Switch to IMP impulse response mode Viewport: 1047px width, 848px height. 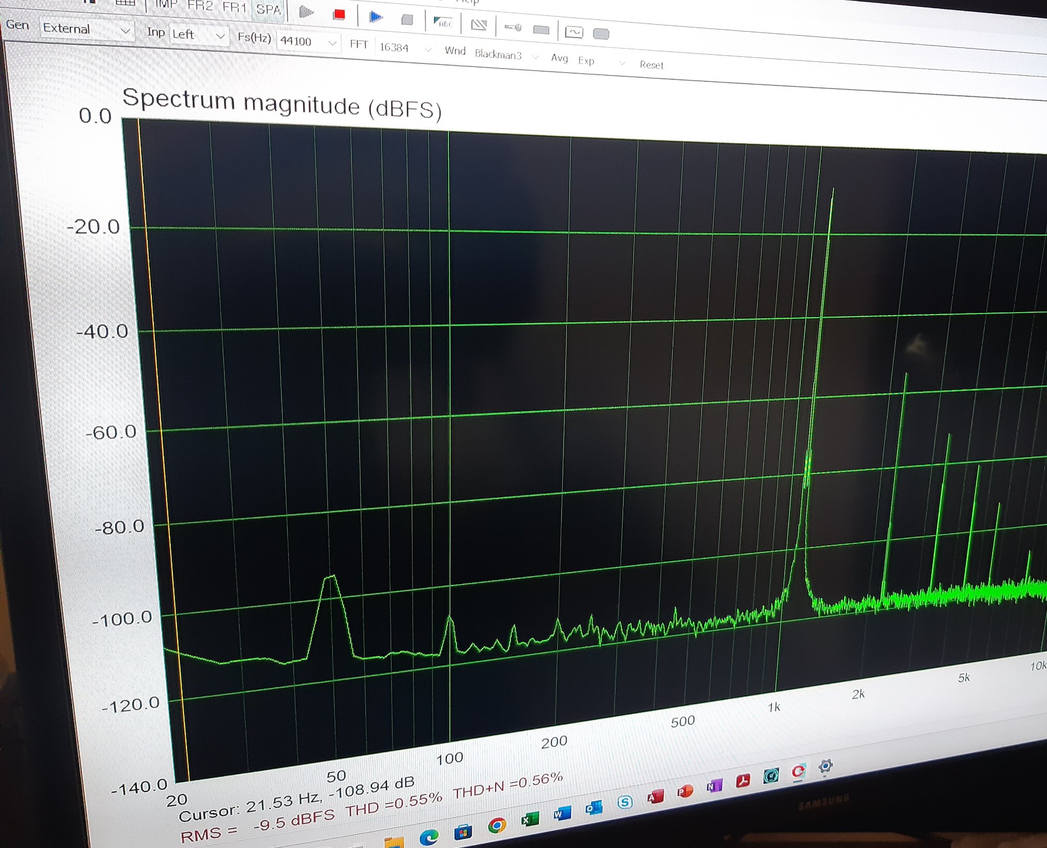tap(166, 4)
